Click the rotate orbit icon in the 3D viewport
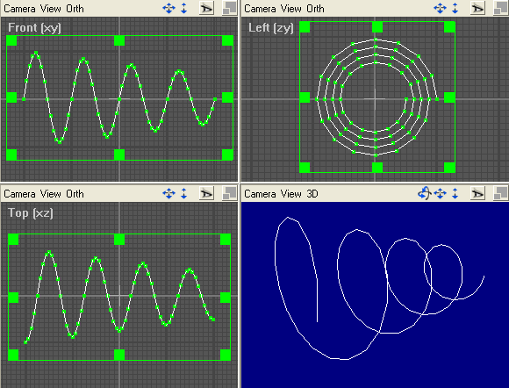This screenshot has width=509, height=388. [424, 193]
